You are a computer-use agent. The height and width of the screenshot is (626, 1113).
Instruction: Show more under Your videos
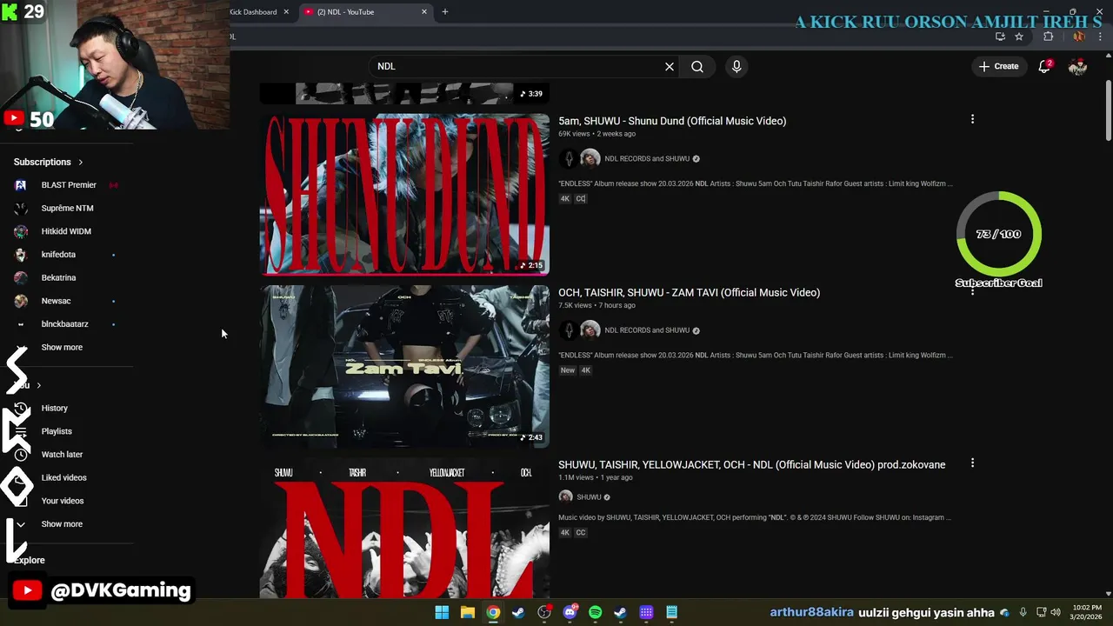[x=62, y=523]
